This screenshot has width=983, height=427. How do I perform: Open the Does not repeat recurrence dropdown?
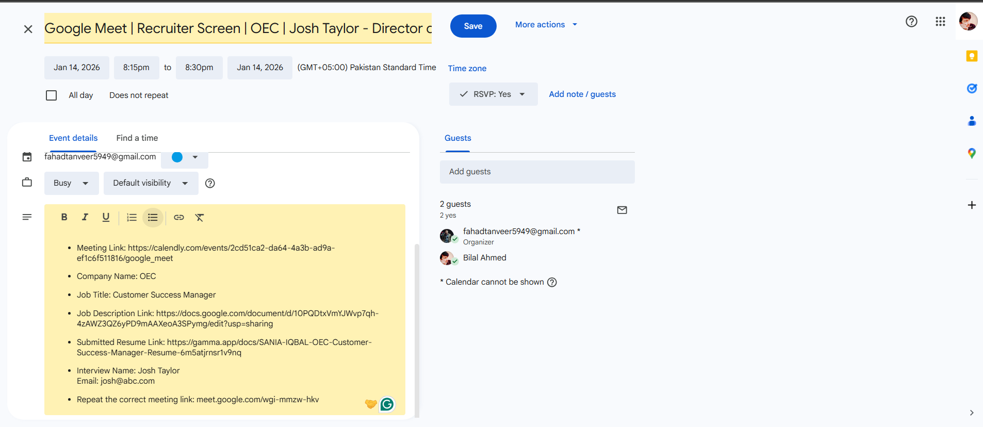139,95
